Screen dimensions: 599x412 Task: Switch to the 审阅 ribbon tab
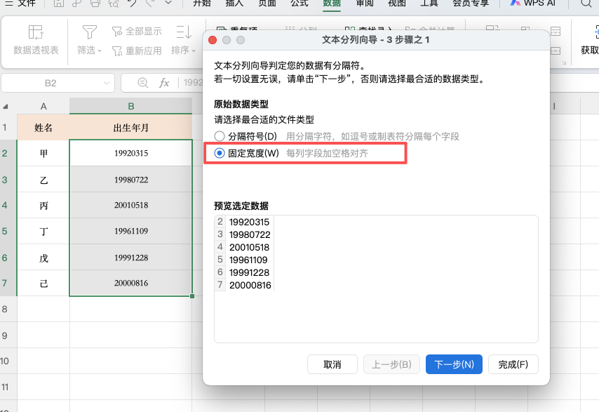pyautogui.click(x=365, y=3)
